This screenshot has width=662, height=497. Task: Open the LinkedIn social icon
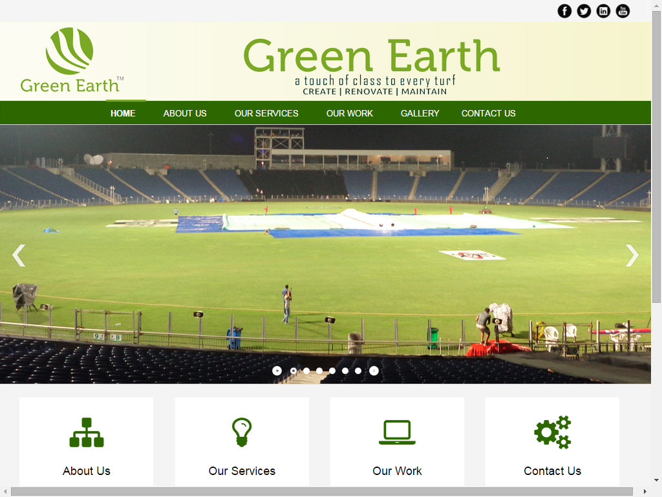click(603, 11)
